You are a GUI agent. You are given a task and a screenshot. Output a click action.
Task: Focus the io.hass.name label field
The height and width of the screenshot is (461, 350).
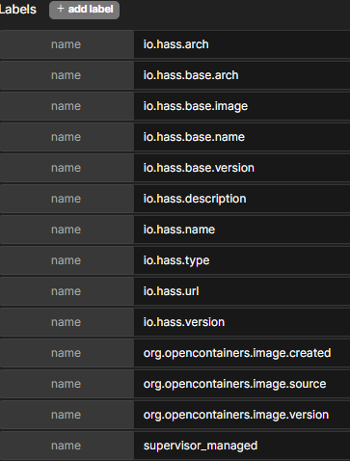click(242, 230)
